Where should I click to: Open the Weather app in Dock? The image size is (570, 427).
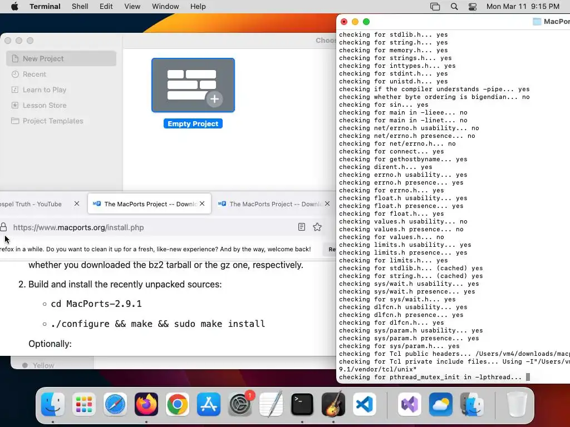[441, 404]
